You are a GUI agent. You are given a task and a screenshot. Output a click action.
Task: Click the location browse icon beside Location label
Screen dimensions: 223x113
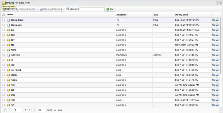[67, 9]
